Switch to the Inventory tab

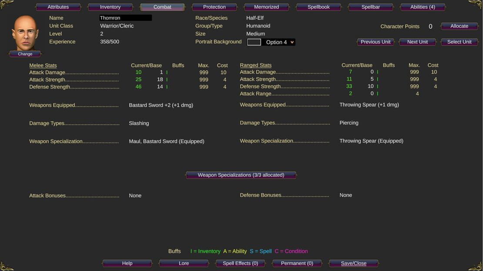pos(110,7)
